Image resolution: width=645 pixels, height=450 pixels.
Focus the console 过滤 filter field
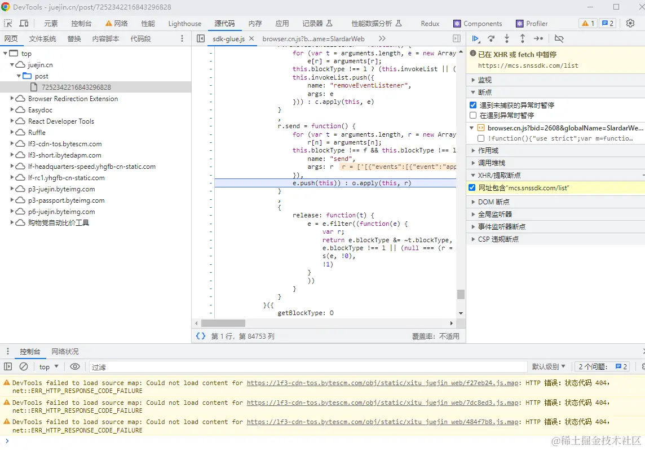point(308,367)
